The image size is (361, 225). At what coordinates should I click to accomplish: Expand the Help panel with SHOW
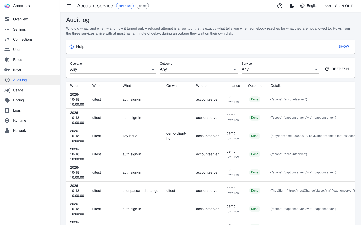click(344, 47)
